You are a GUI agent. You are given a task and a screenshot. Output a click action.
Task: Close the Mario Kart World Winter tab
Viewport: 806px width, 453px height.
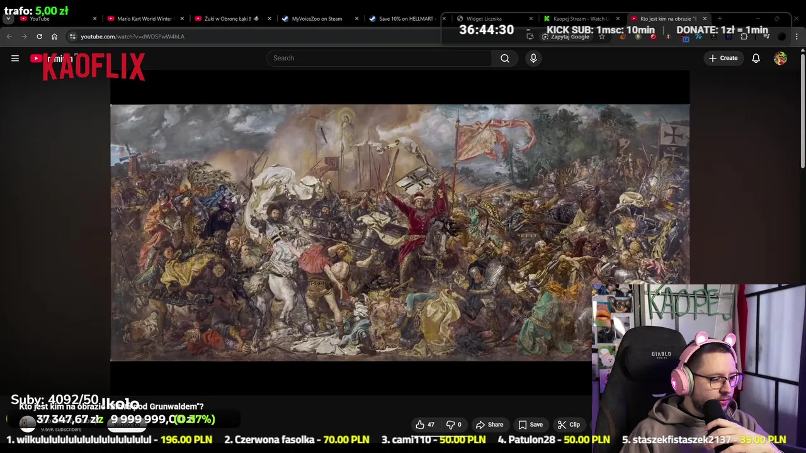pos(182,19)
